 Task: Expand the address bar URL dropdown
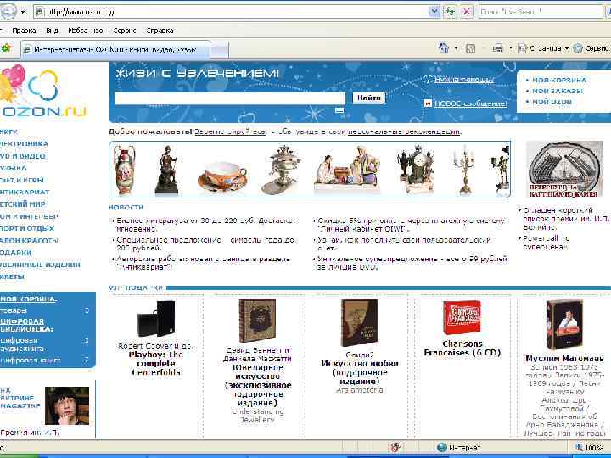click(434, 12)
